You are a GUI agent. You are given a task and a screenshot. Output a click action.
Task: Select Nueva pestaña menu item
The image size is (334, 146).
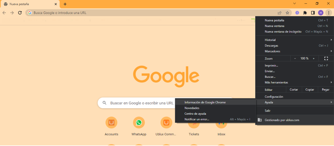294,20
